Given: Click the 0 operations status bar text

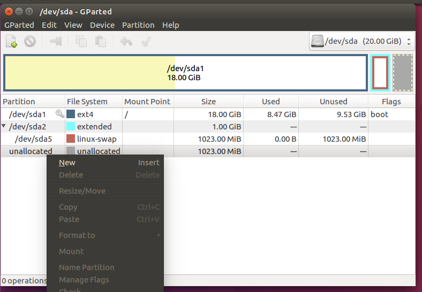Looking at the screenshot, I should tap(24, 281).
